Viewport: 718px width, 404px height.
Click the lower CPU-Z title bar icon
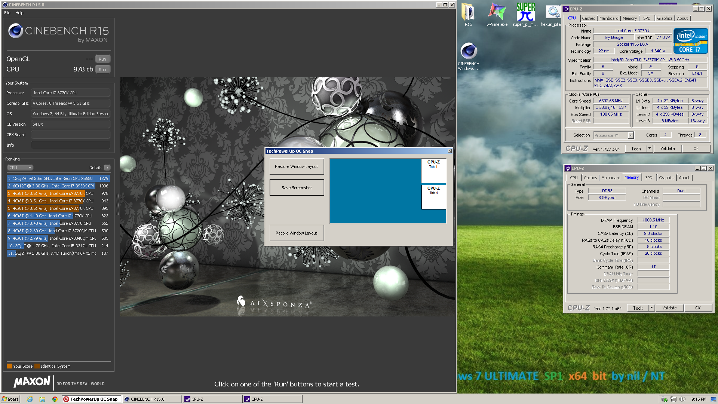tap(568, 168)
